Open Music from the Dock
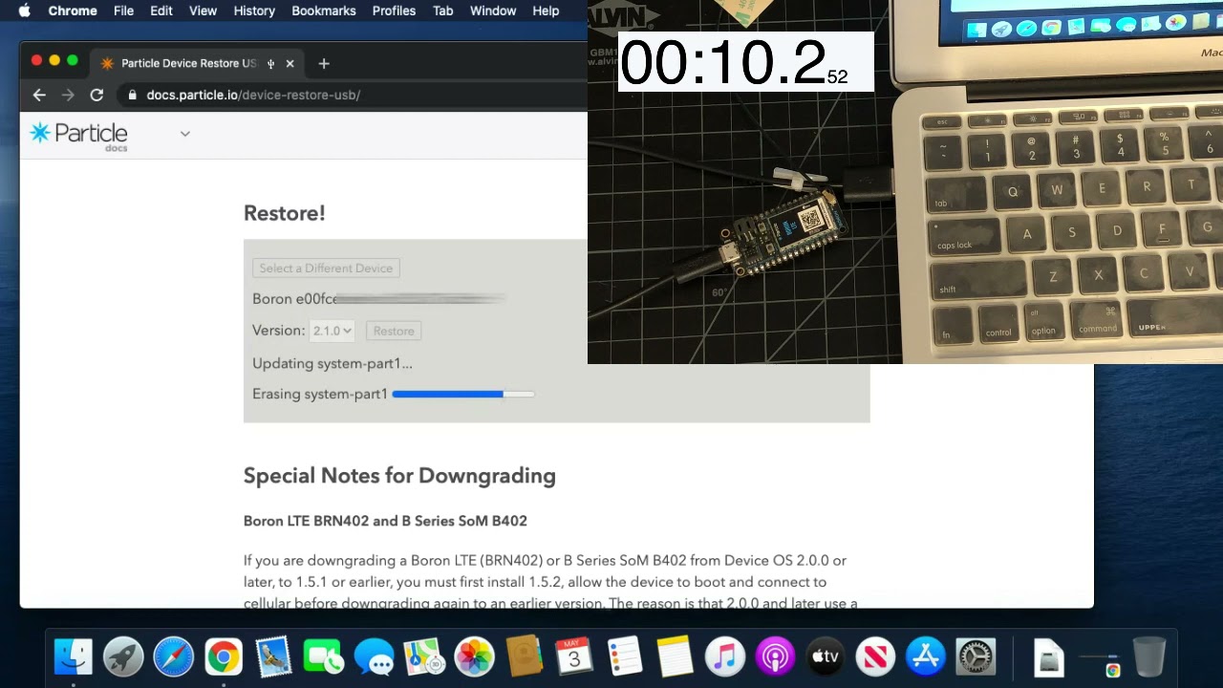Screen dimensions: 1223x688 pyautogui.click(x=724, y=657)
